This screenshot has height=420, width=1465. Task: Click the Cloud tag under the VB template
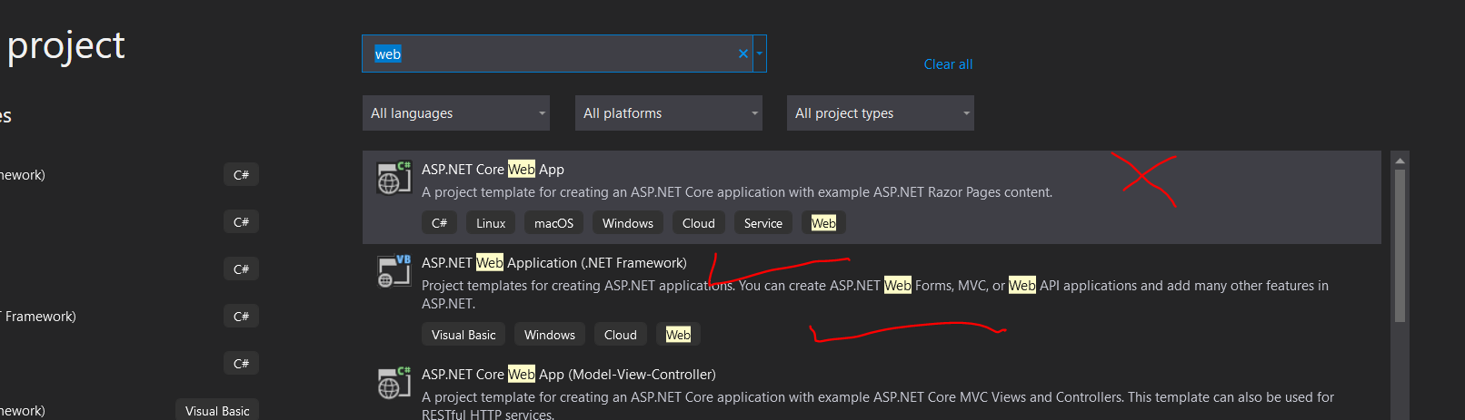[620, 335]
